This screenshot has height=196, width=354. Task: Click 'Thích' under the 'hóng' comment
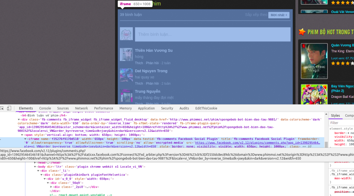(139, 63)
